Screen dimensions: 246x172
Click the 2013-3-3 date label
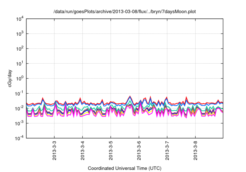pos(55,150)
